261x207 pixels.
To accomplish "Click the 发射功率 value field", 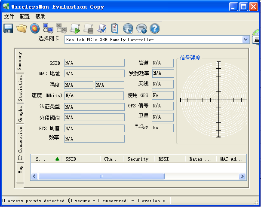I will (x=163, y=73).
